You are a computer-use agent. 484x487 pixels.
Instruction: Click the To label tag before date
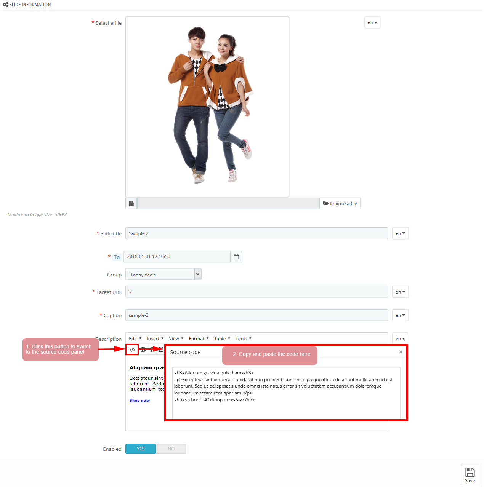(117, 257)
